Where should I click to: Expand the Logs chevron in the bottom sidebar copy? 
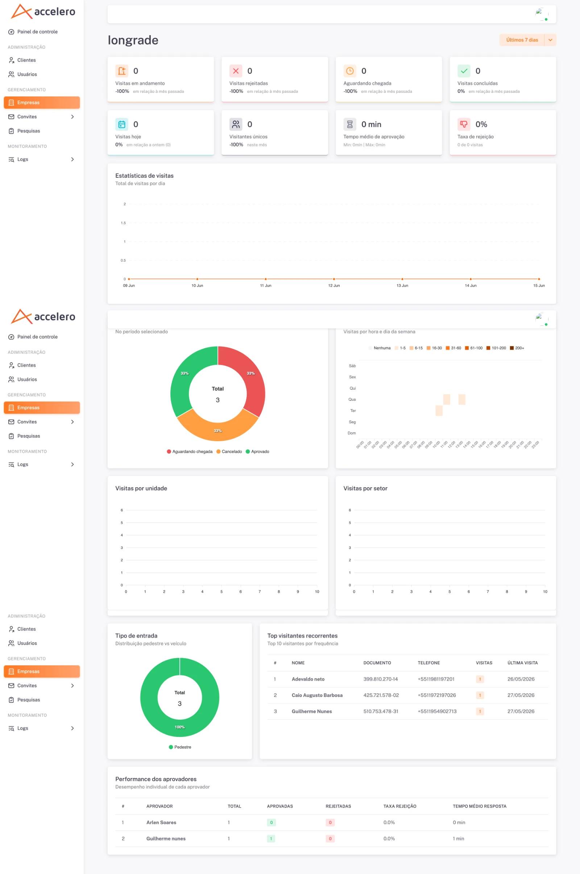(x=72, y=728)
